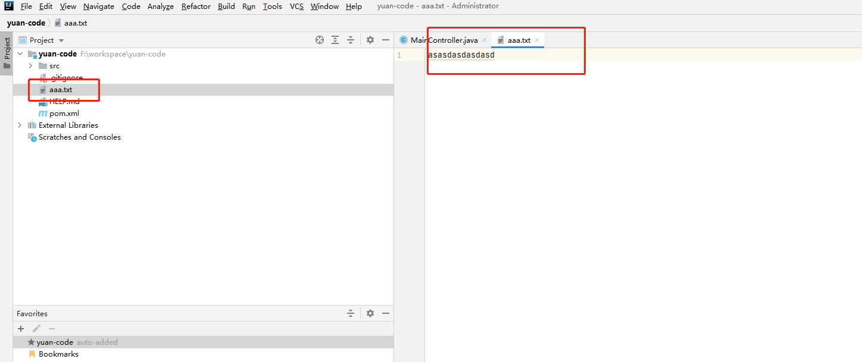Image resolution: width=862 pixels, height=362 pixels.
Task: Open the Refactor menu
Action: click(x=196, y=7)
